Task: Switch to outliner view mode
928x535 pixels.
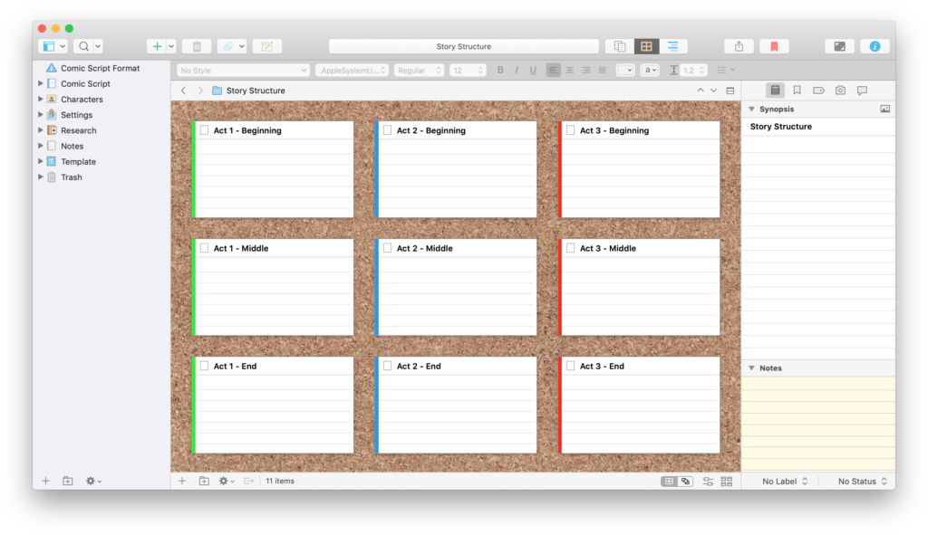Action: click(x=672, y=46)
